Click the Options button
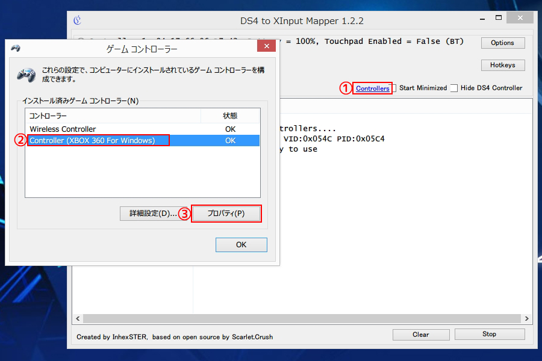Image resolution: width=542 pixels, height=361 pixels. [x=503, y=43]
